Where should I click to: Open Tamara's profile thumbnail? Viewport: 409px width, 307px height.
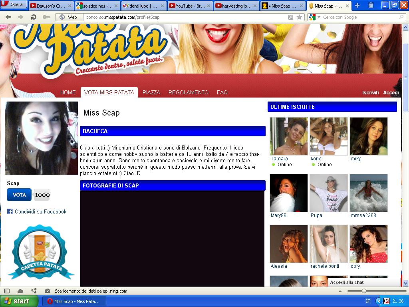tap(289, 136)
